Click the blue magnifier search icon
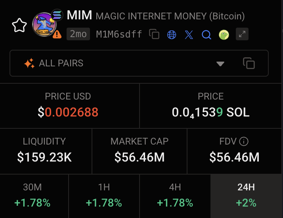Screen dimensions: 283x218 (206, 34)
